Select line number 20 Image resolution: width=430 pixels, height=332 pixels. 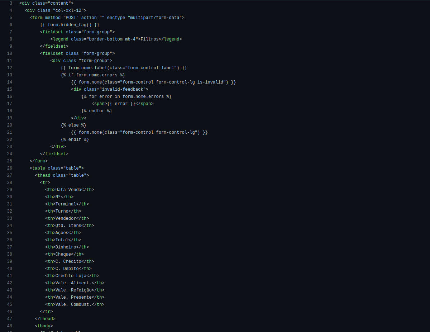10,125
